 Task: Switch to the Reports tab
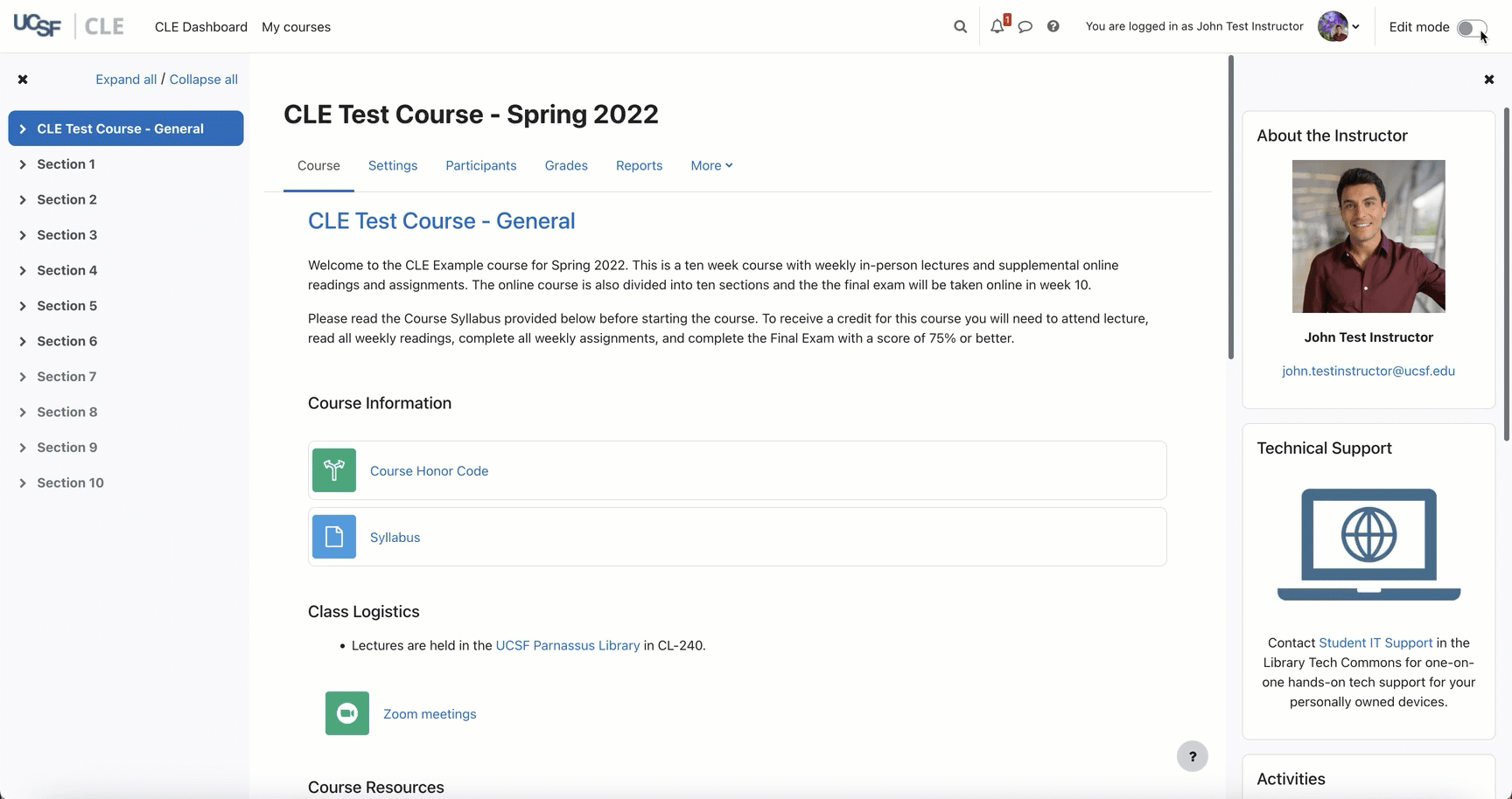point(639,166)
